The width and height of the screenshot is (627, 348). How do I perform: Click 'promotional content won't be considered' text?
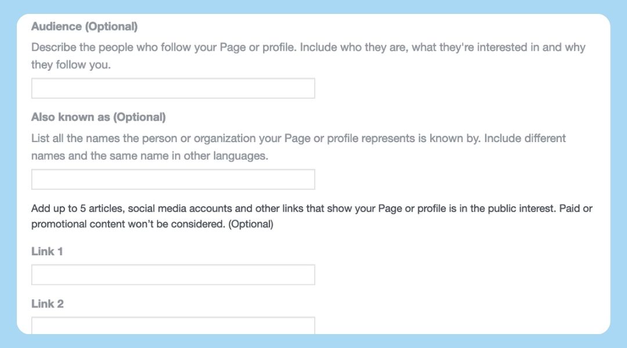(x=128, y=224)
